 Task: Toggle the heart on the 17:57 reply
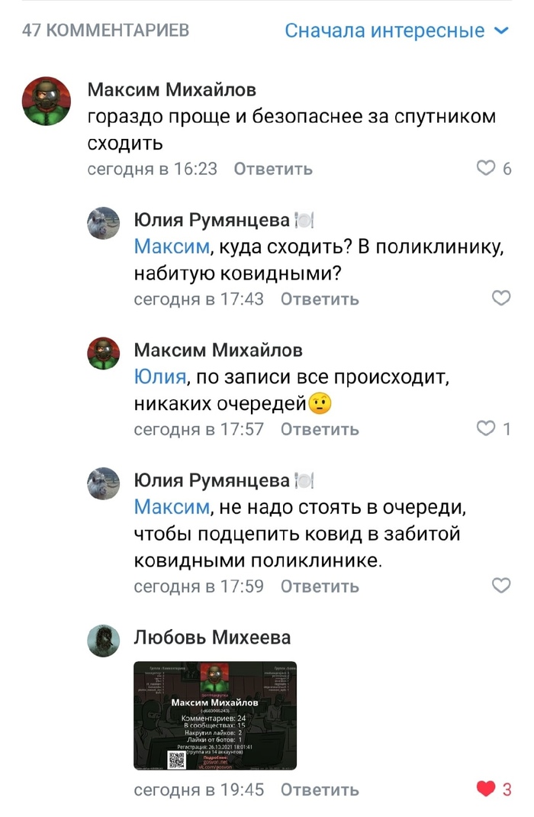[x=486, y=428]
